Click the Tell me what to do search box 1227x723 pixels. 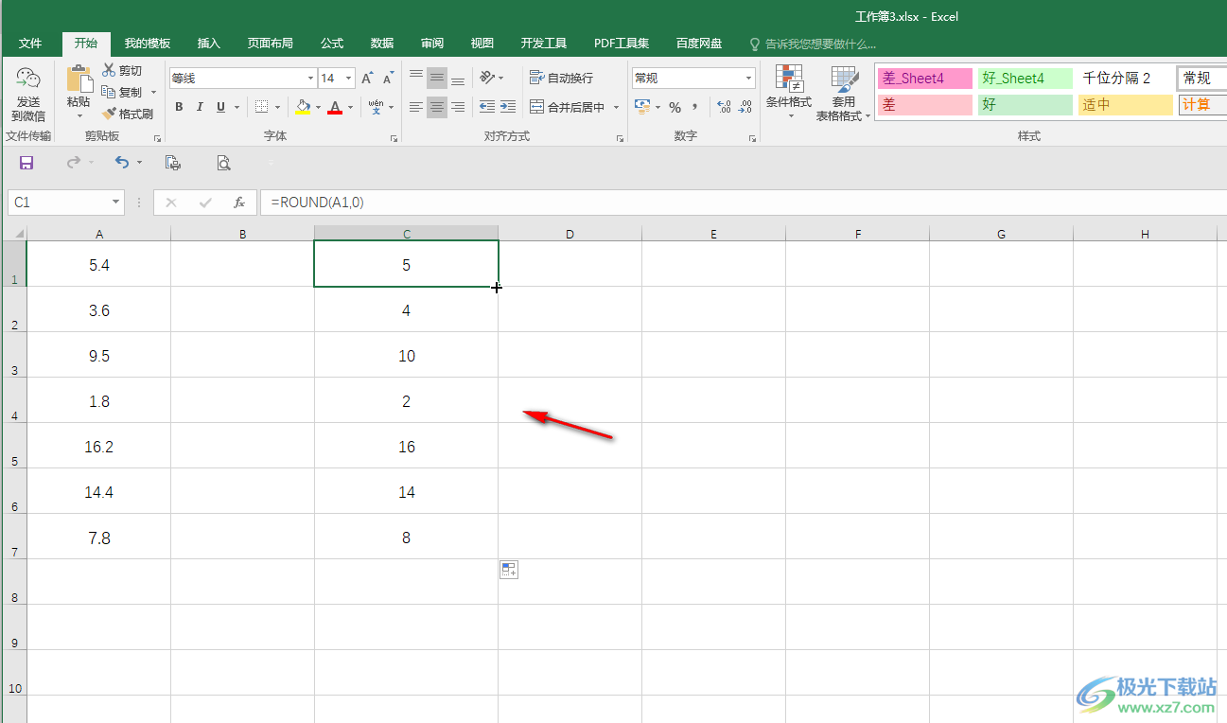[814, 44]
